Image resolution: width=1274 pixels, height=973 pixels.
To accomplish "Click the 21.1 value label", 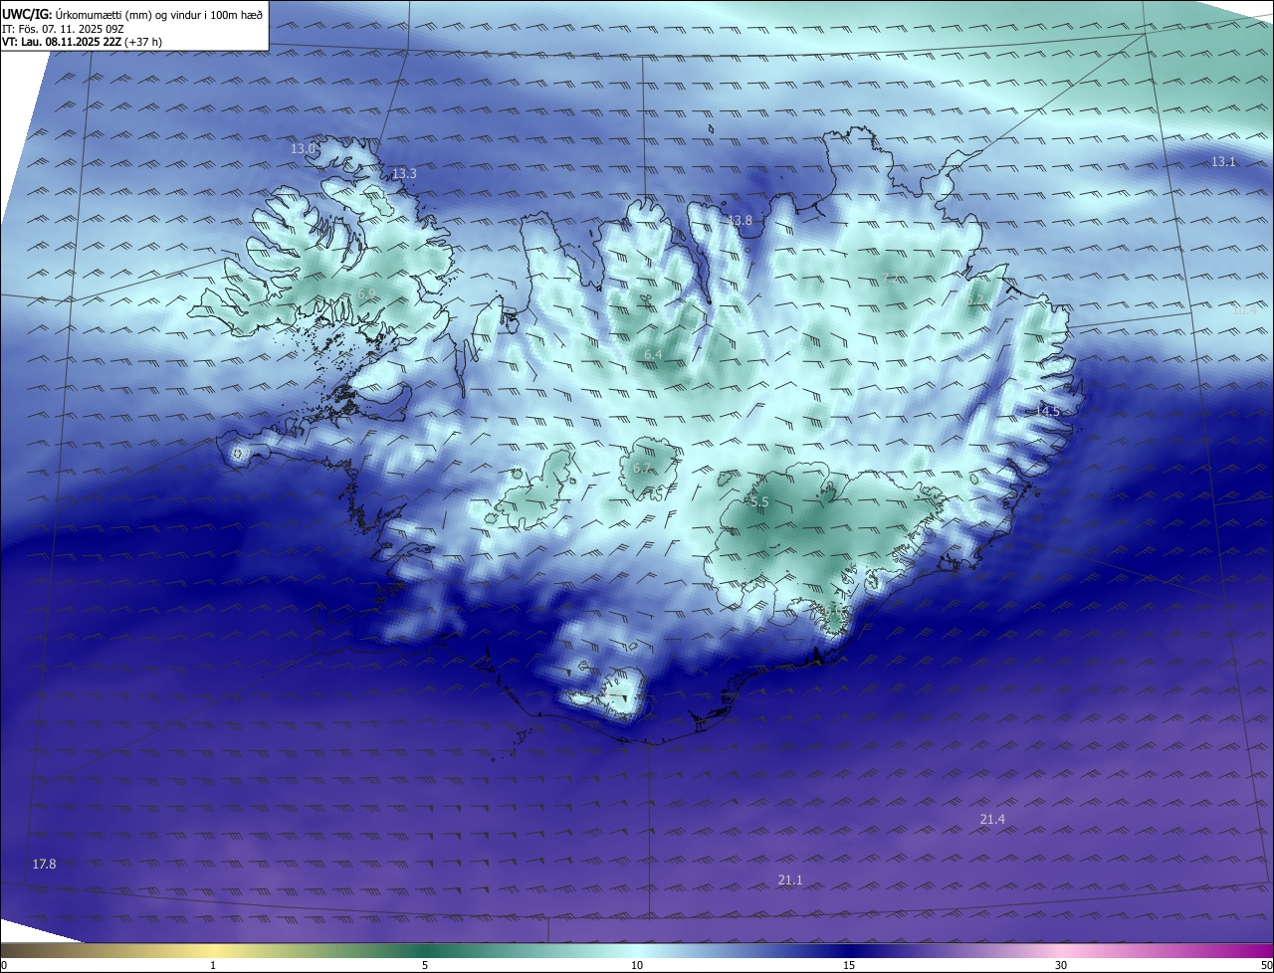I will [790, 879].
